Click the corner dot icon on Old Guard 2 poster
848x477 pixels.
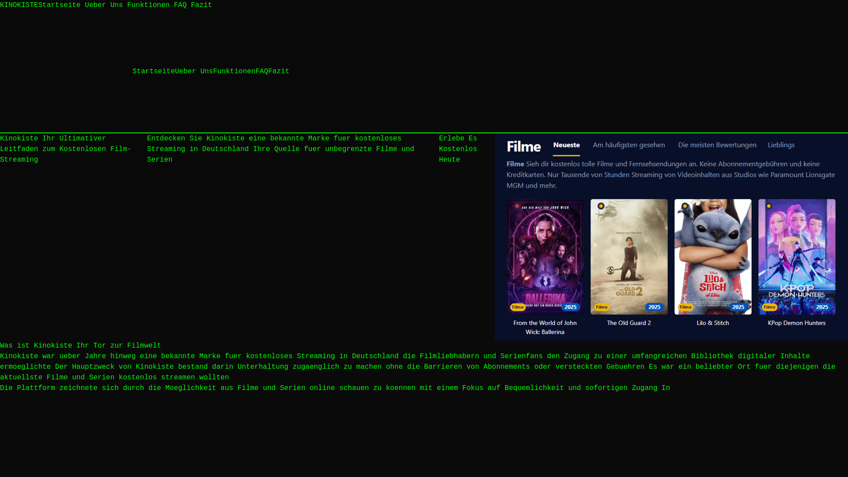click(601, 206)
